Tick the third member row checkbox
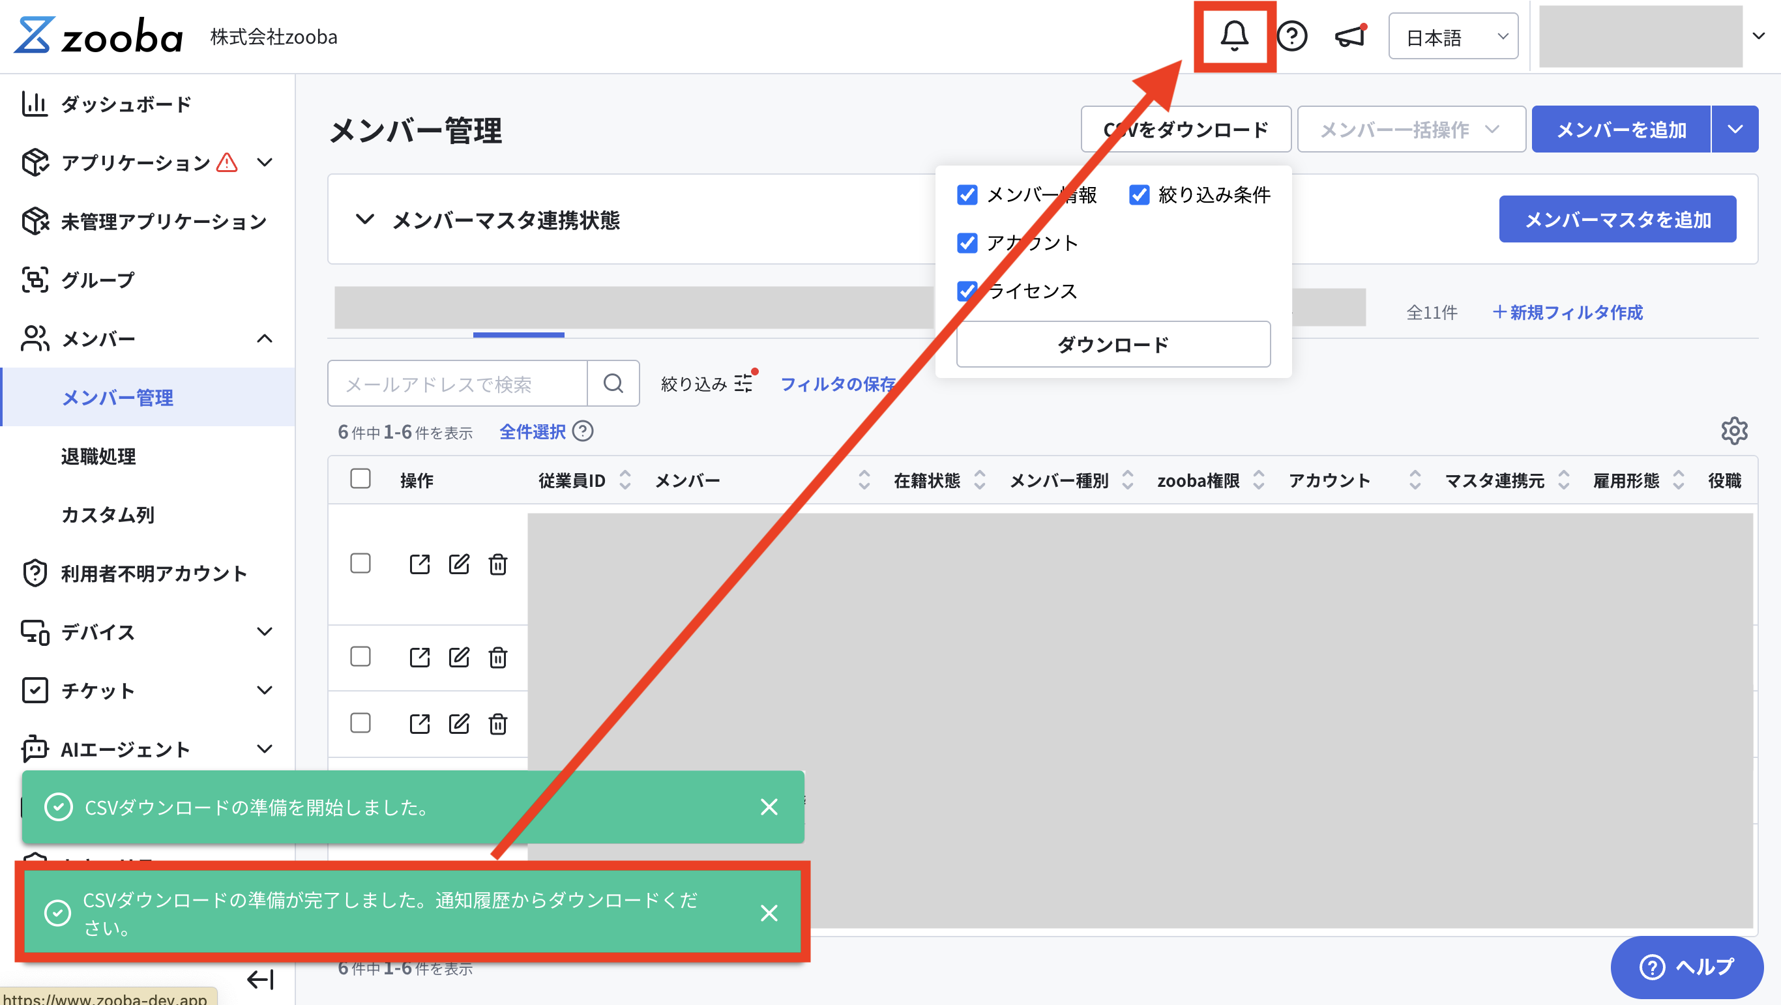Screen dimensions: 1781x1005 pyautogui.click(x=361, y=723)
